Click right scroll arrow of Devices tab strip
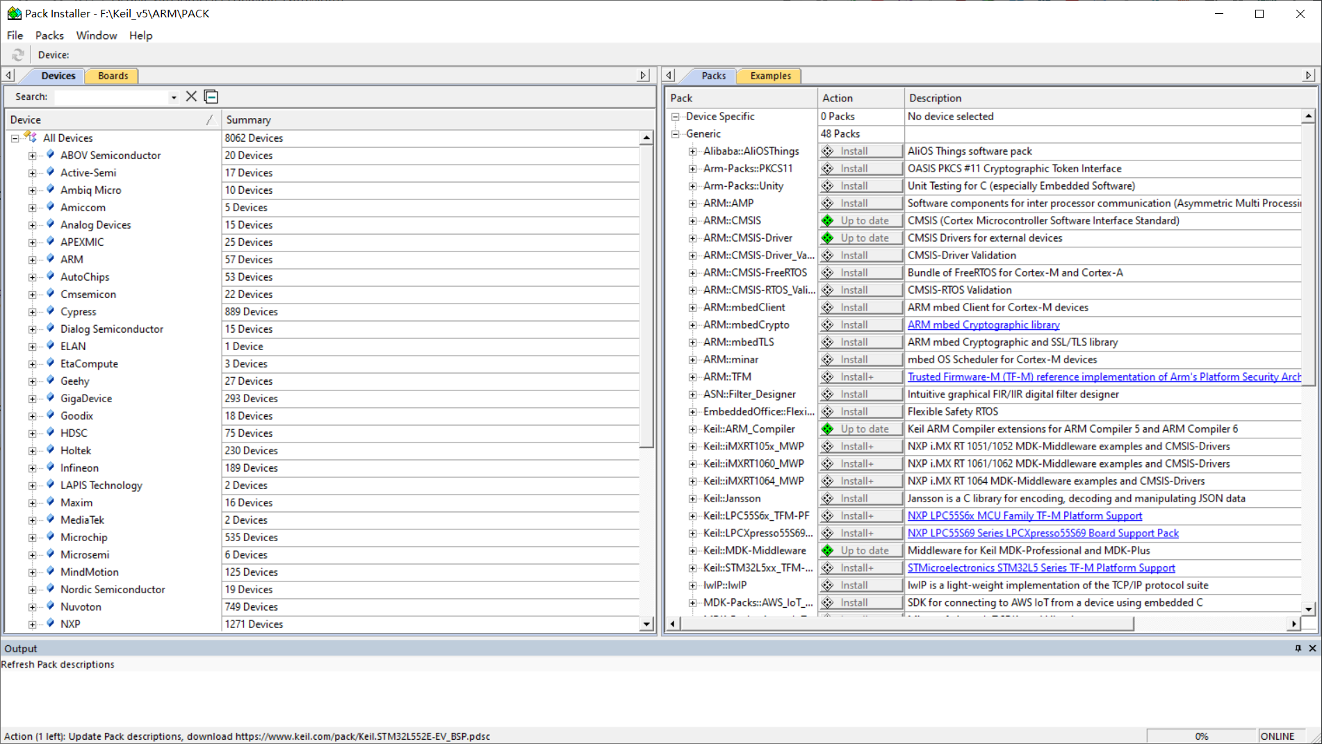 pos(644,75)
